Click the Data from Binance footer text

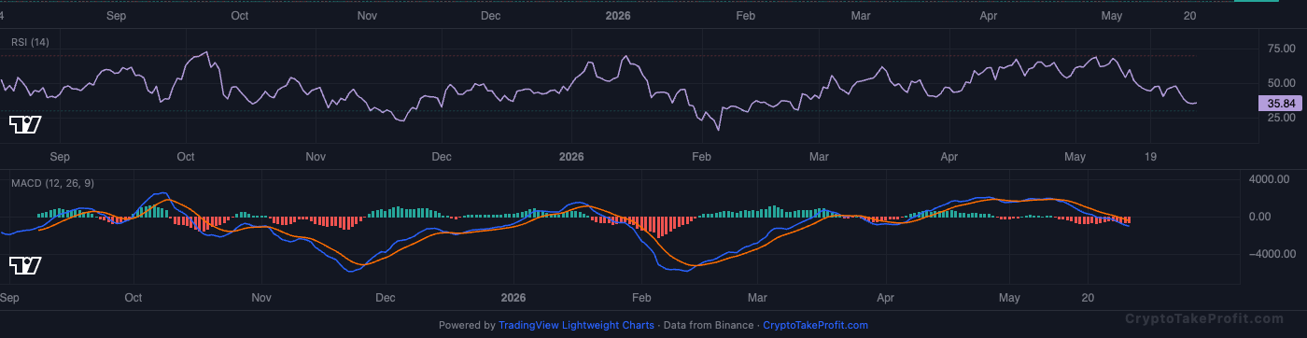(709, 326)
